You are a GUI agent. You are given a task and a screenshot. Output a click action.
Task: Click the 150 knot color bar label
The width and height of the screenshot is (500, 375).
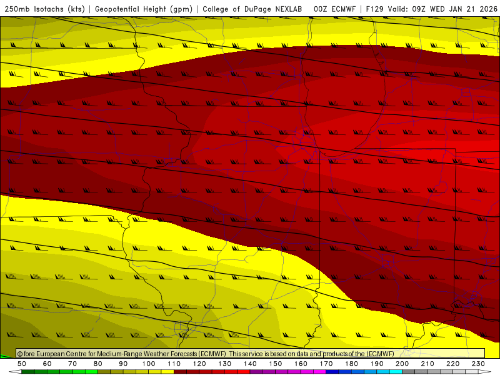[x=276, y=364]
